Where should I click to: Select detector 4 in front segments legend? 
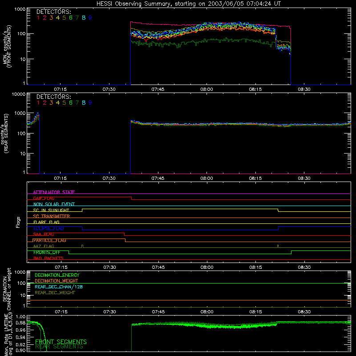58,18
